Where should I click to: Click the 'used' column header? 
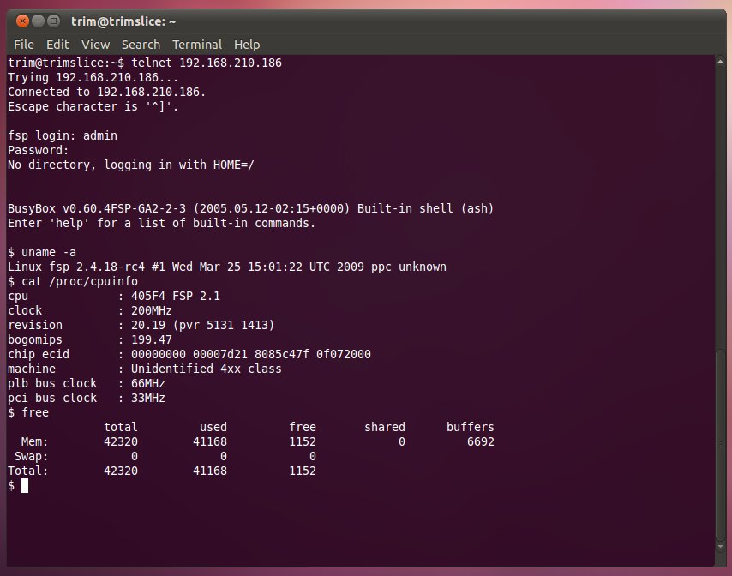(213, 427)
